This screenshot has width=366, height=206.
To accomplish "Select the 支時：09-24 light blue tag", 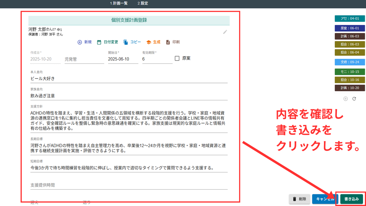I will point(350,62).
